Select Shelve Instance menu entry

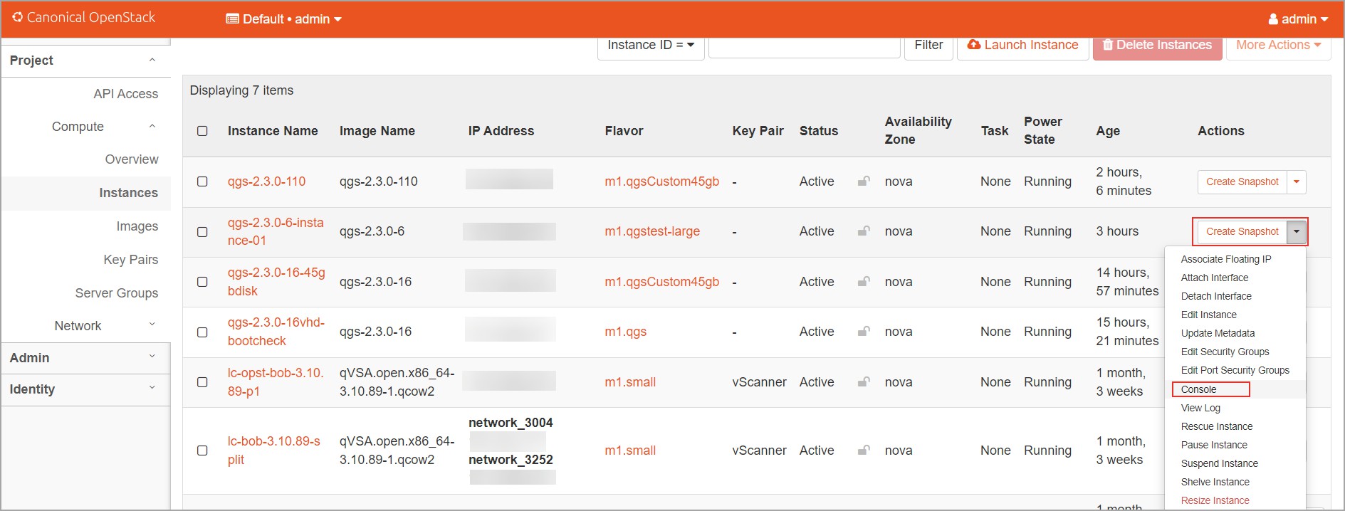coord(1215,482)
